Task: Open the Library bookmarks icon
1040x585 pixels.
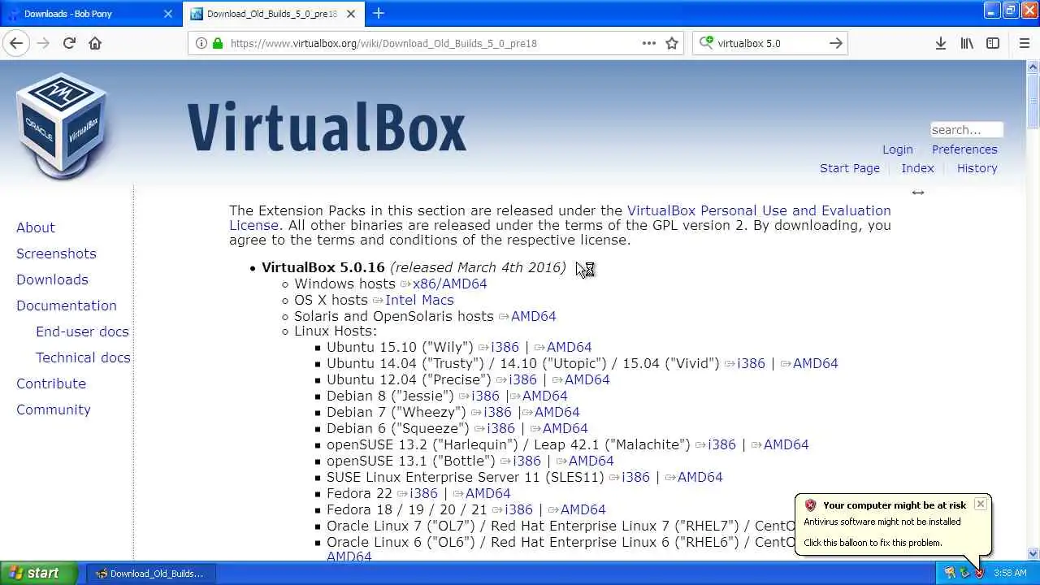Action: tap(967, 43)
